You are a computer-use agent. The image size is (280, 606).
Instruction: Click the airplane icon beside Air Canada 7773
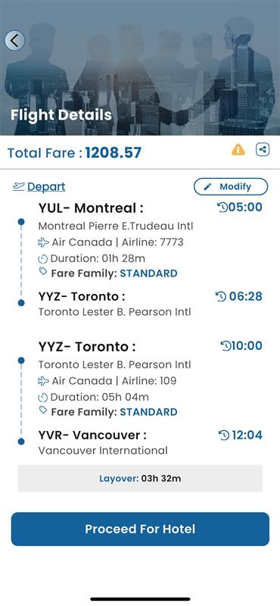coord(44,242)
